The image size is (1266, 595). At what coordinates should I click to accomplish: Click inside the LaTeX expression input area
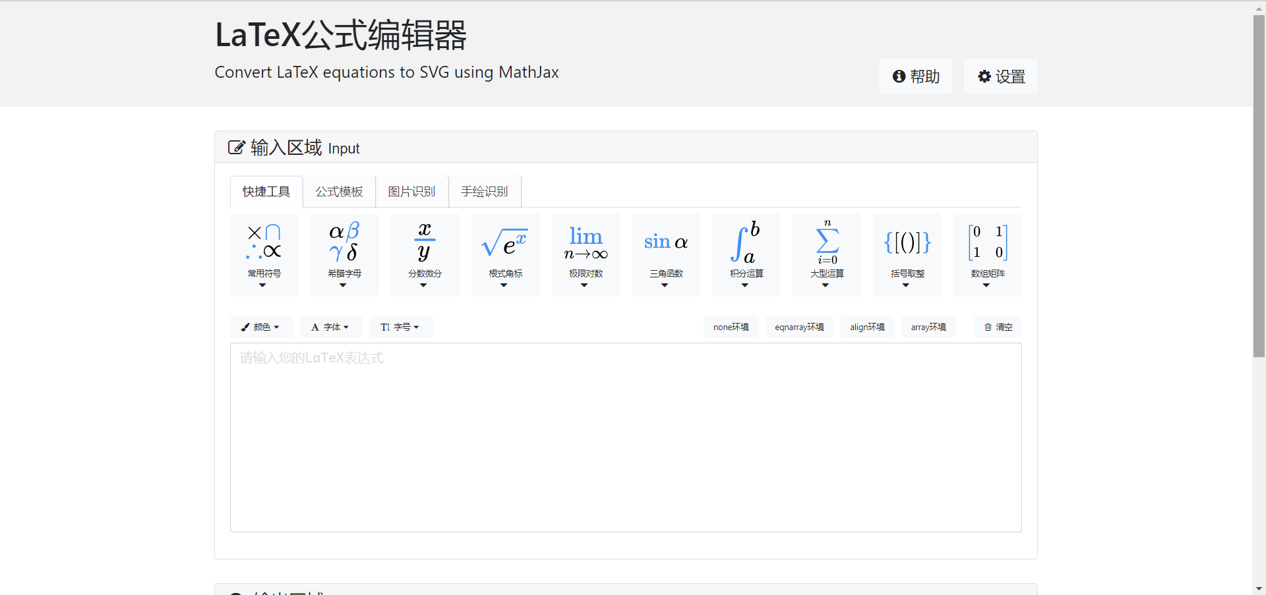pyautogui.click(x=626, y=437)
